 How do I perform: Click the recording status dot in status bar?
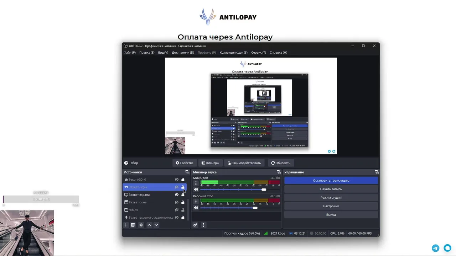(311, 233)
